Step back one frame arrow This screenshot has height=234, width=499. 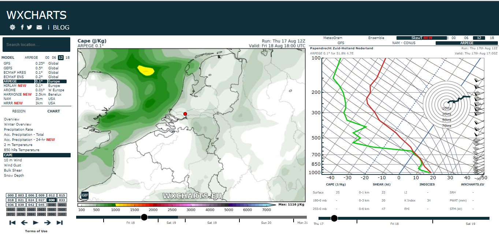(24, 223)
